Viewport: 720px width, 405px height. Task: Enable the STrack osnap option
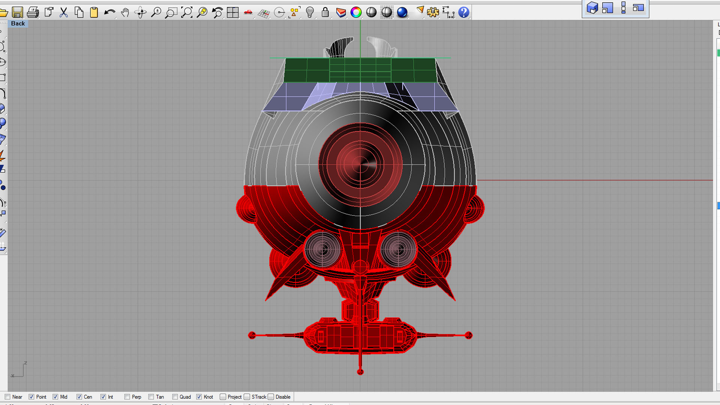(x=247, y=397)
